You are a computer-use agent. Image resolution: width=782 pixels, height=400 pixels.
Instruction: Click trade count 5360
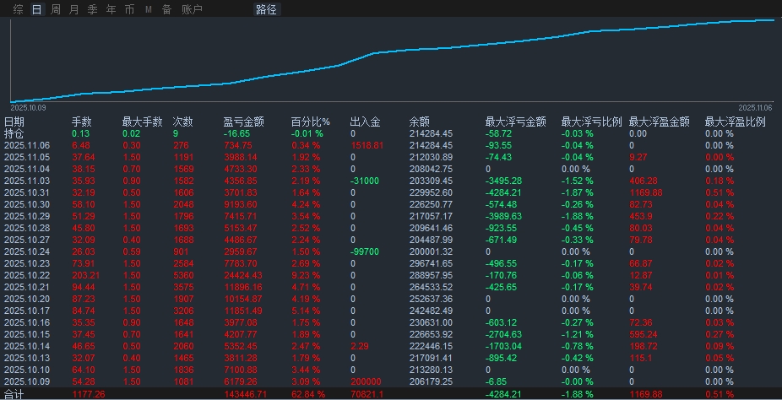tap(182, 275)
